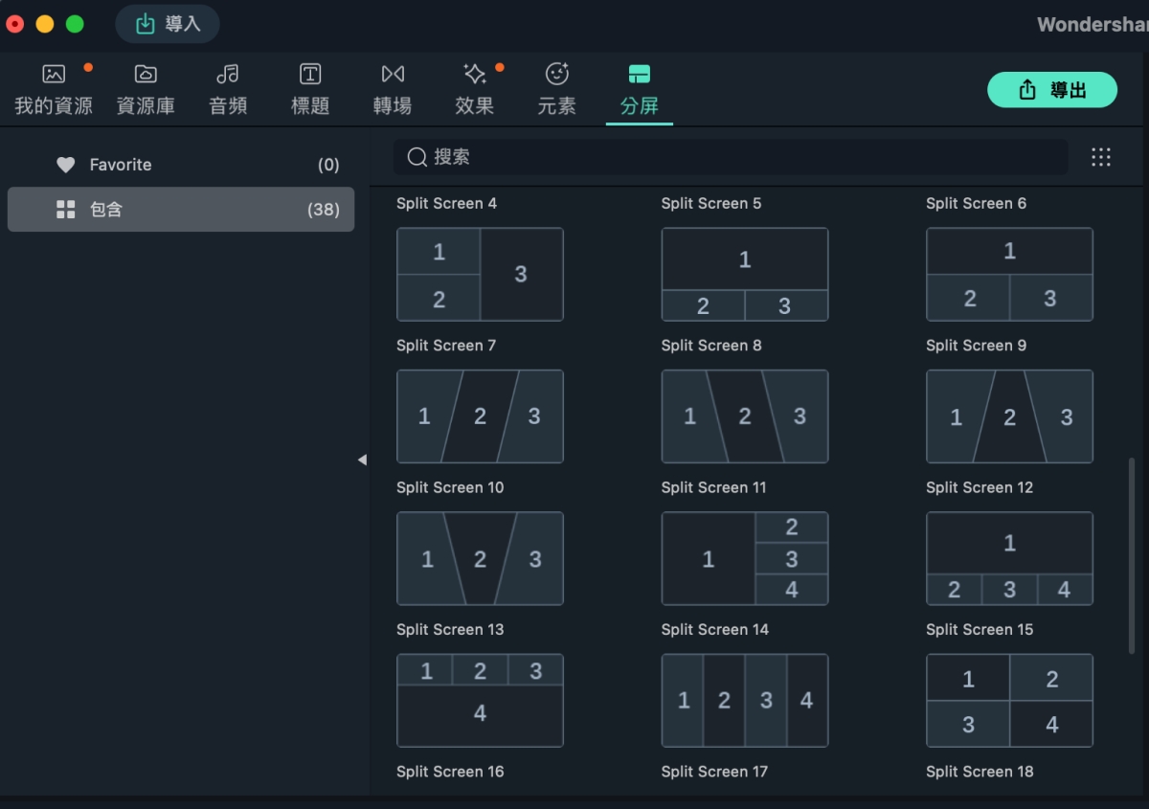Choose the Split Screen 4 layout thumbnail
The width and height of the screenshot is (1149, 809).
pyautogui.click(x=480, y=274)
